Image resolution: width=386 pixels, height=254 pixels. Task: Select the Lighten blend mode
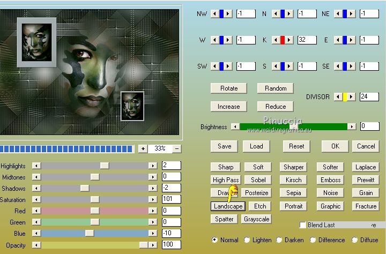pos(247,240)
